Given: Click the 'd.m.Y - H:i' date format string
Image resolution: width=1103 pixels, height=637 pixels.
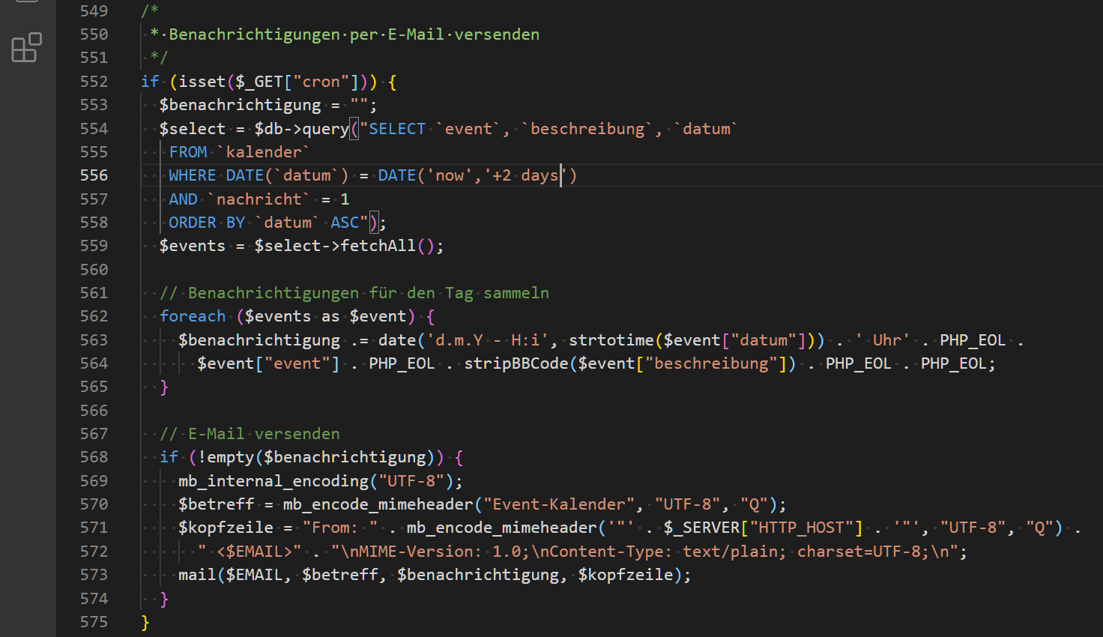Looking at the screenshot, I should [x=488, y=340].
